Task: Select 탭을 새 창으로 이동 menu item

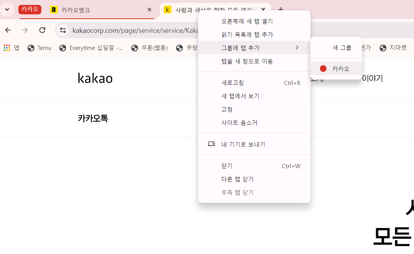Action: (254, 61)
